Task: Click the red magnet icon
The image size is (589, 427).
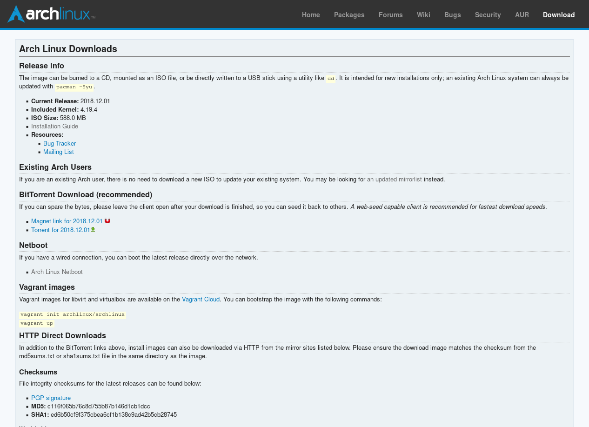Action: click(107, 220)
